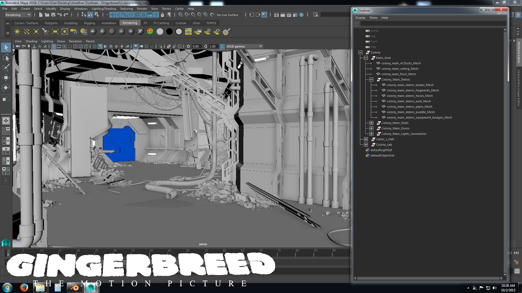
Task: Open the sRGB gamma view transform dropdown
Action: click(244, 46)
